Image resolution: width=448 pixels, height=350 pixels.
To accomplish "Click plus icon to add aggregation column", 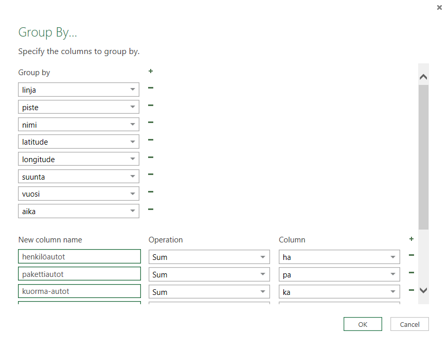I will (x=411, y=239).
